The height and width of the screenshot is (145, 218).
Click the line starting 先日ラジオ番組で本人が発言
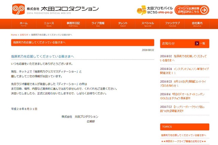coord(49,84)
